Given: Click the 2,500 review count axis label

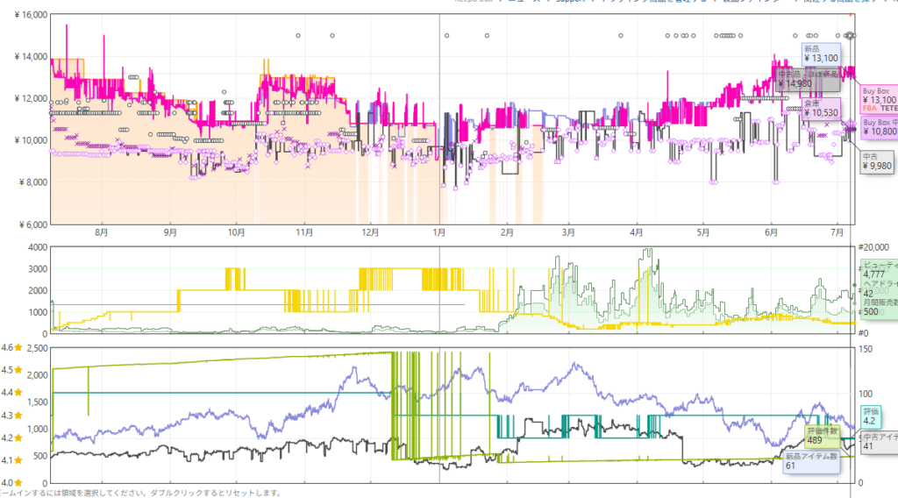Looking at the screenshot, I should (38, 348).
